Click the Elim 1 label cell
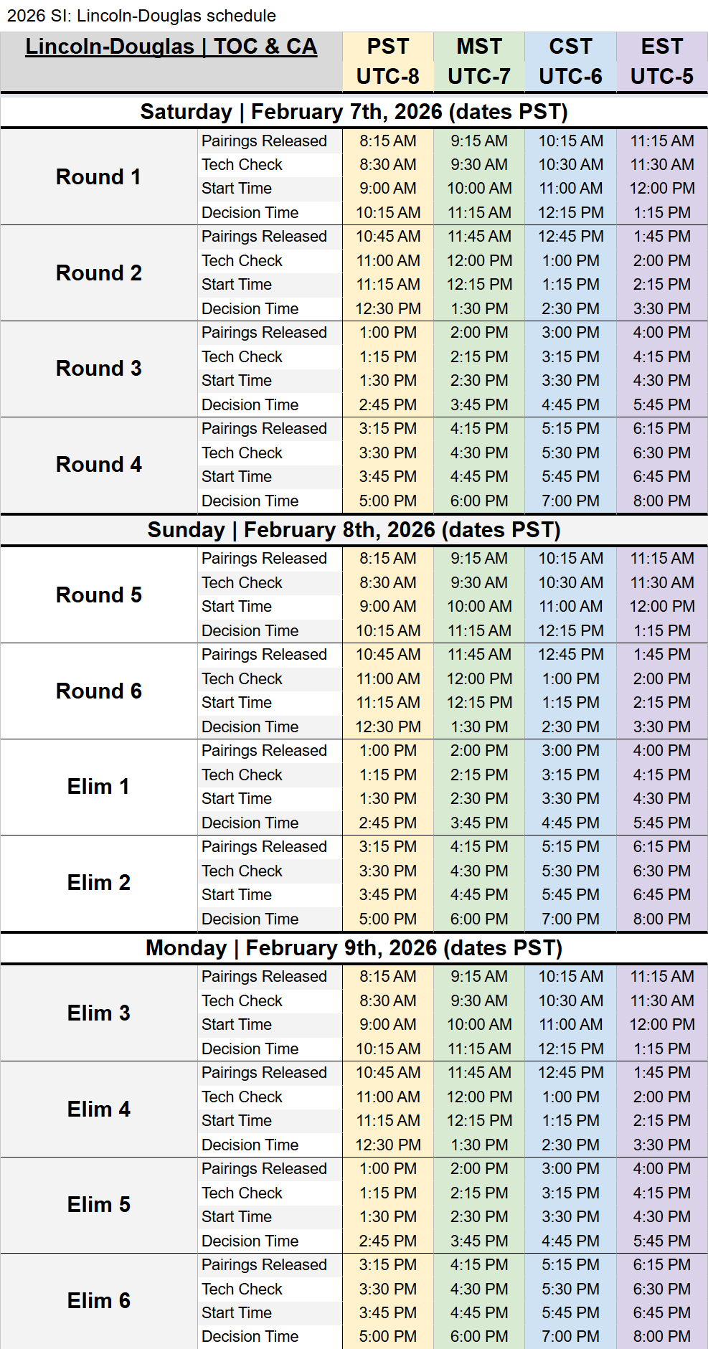Viewport: 708px width, 1349px height. (x=99, y=787)
